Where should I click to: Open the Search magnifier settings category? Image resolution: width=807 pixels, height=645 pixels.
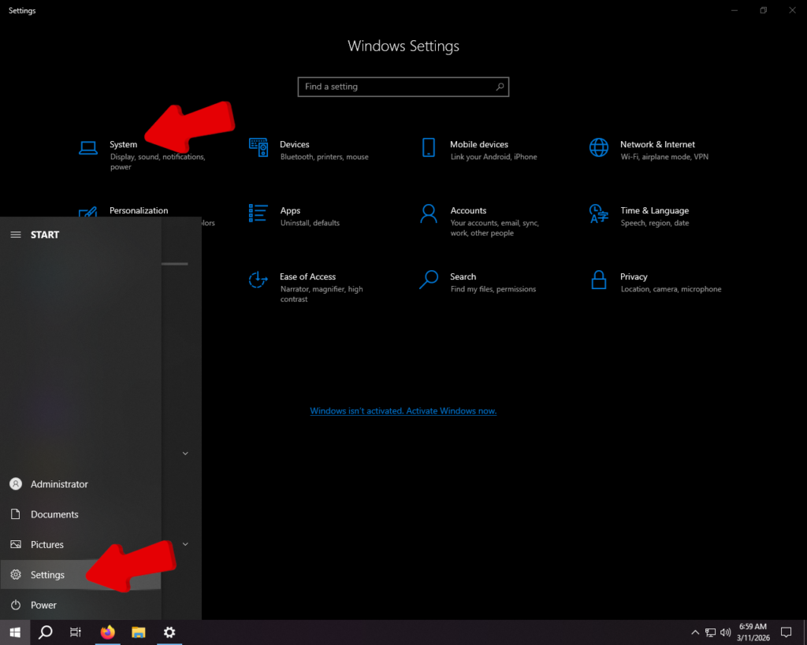pyautogui.click(x=429, y=280)
